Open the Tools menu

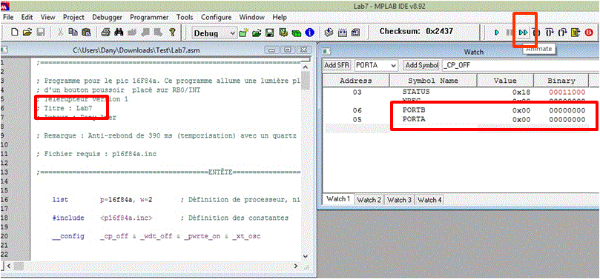point(185,17)
